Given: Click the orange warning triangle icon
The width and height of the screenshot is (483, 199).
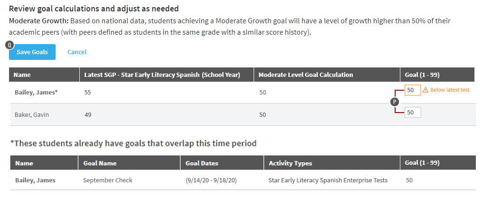Looking at the screenshot, I should pos(426,90).
